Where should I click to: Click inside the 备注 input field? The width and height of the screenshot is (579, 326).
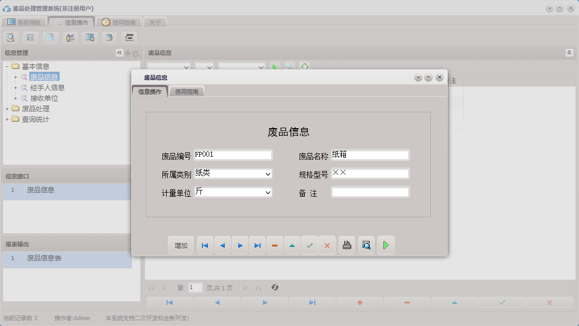tap(369, 192)
